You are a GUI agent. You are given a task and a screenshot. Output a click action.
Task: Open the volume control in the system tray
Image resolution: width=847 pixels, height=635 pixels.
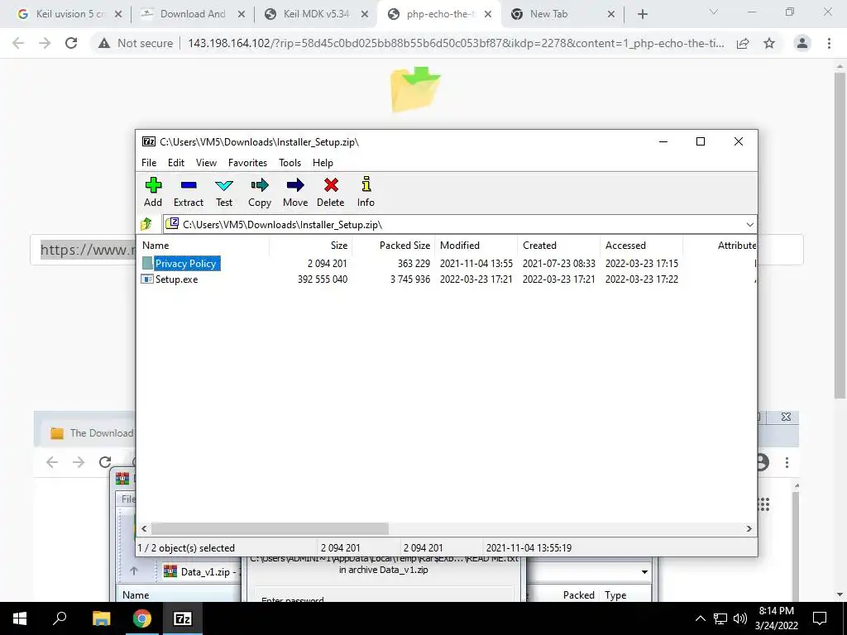point(740,618)
